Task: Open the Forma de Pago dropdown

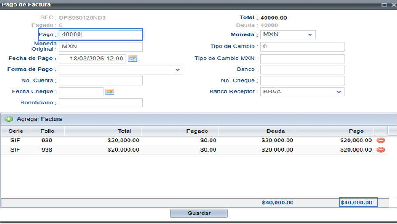Action: click(x=177, y=70)
